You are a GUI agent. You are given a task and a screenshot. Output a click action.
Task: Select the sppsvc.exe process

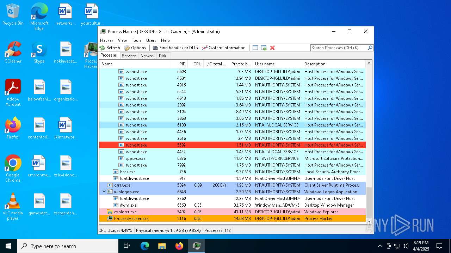tap(233, 158)
